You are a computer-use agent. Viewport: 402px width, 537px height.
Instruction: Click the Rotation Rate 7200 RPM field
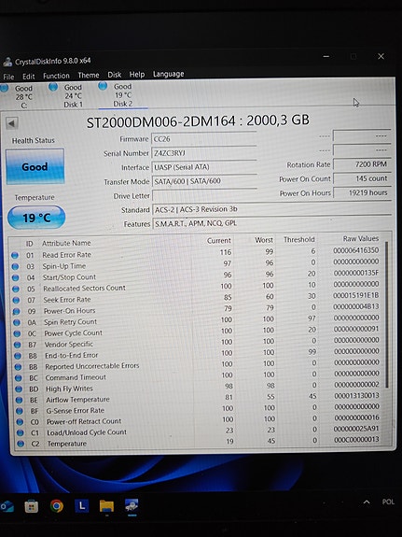pos(362,164)
